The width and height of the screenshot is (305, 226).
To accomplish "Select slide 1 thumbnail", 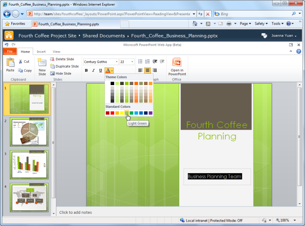I will click(x=29, y=99).
